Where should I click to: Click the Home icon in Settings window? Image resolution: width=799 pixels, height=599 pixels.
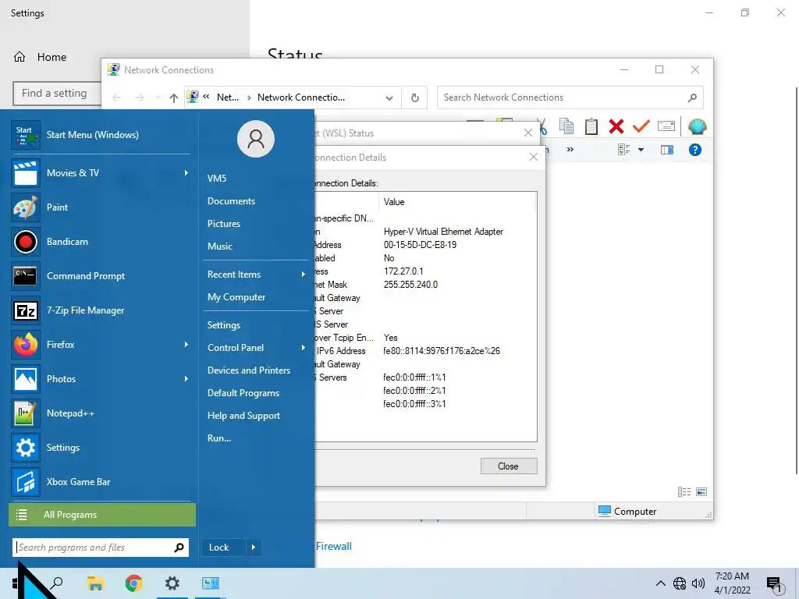coord(20,56)
